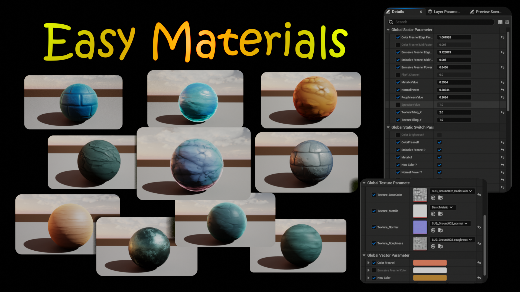This screenshot has width=520, height=292.
Task: Switch to Layer Parameters tab
Action: point(444,12)
